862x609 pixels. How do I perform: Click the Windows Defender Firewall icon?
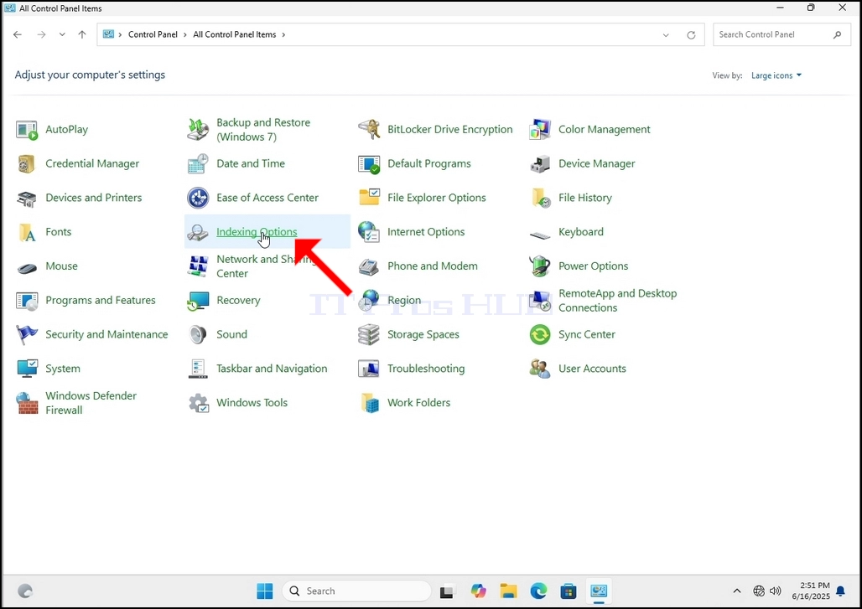[x=26, y=403]
